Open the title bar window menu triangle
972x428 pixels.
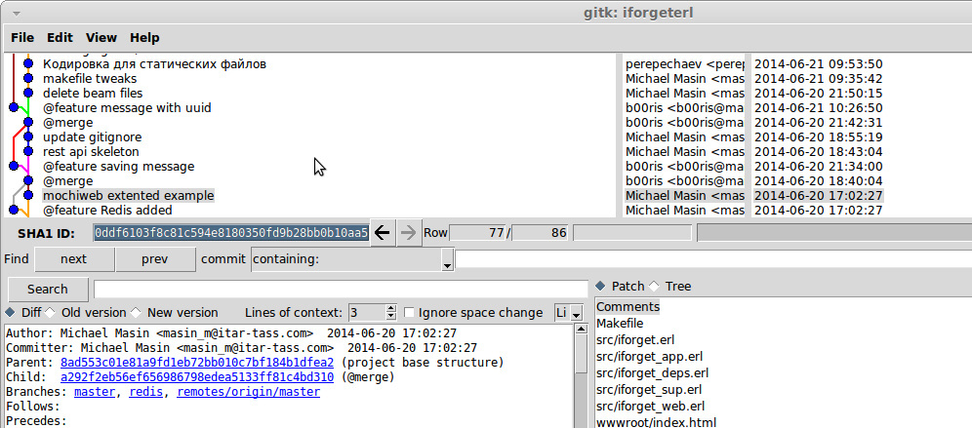[17, 13]
